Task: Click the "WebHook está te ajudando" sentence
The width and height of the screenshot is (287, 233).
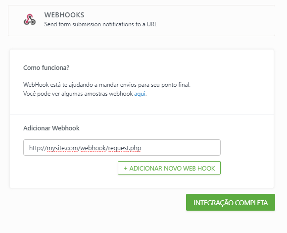Action: 107,85
